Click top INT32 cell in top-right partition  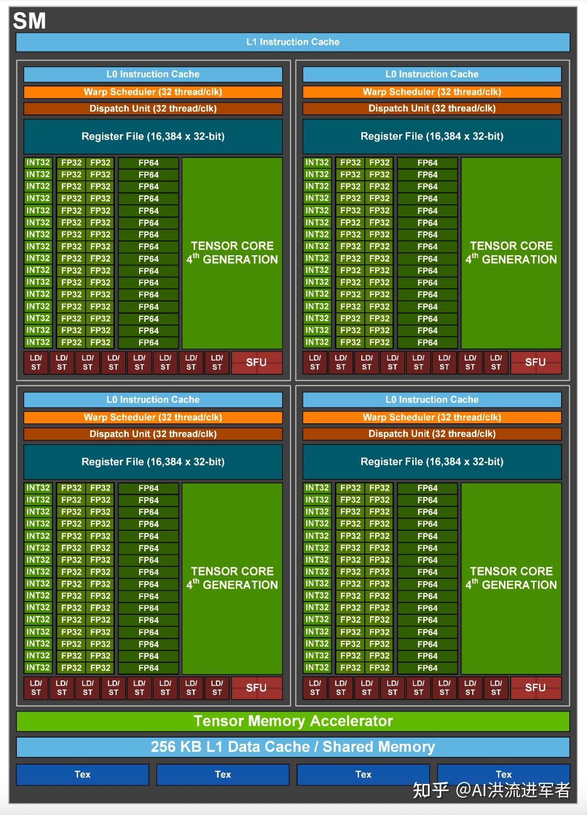317,162
